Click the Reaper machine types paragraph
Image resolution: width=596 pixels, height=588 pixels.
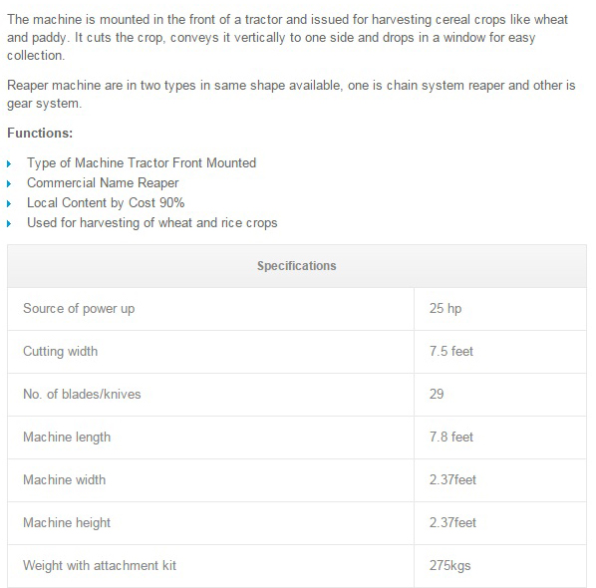[291, 95]
